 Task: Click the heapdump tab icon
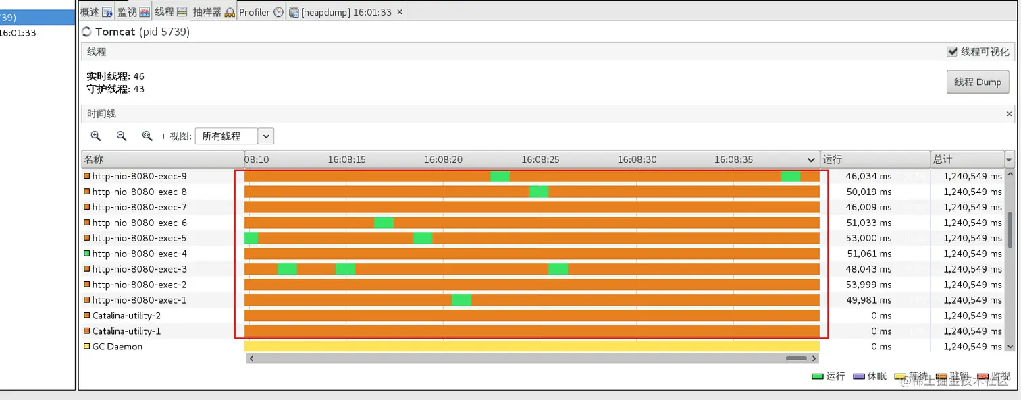coord(294,12)
